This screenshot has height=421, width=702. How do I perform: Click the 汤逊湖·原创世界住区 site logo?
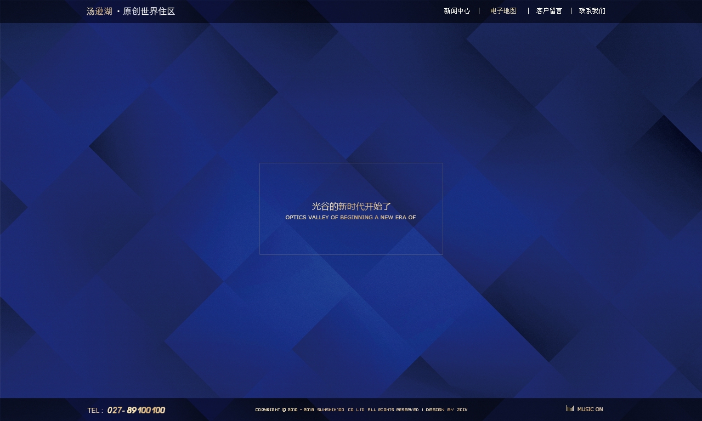(131, 11)
